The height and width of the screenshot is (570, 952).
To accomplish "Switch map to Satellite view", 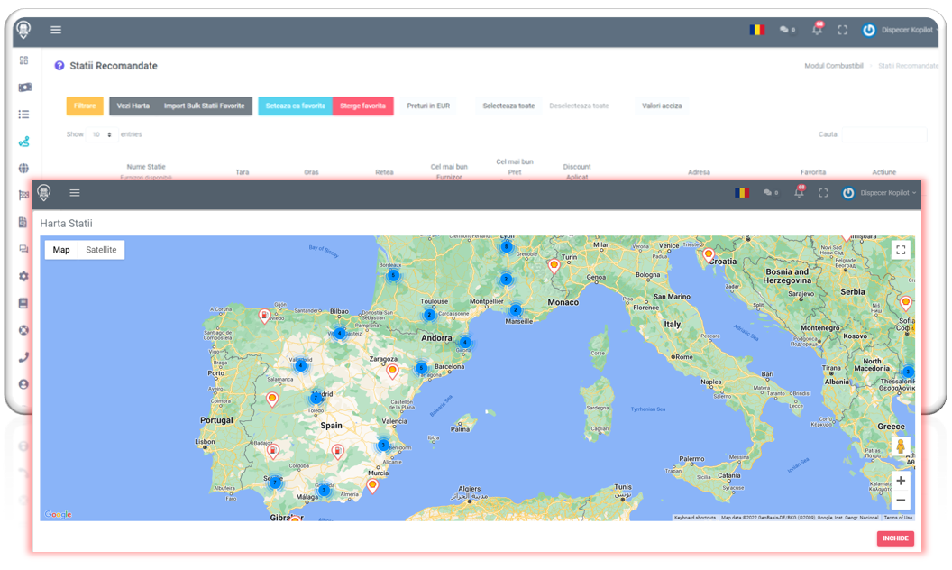I will 101,250.
